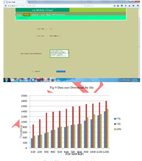The image size is (142, 161).
Task: Click the Cloud Server 1 label
Action: (38, 54)
